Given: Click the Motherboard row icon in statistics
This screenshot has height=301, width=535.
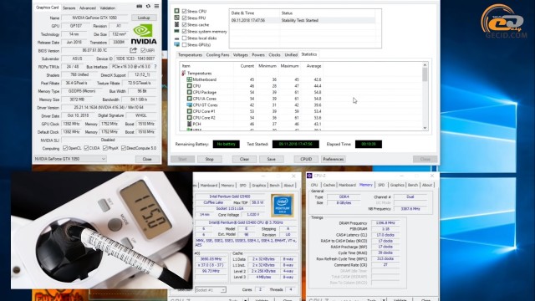Looking at the screenshot, I should point(189,79).
